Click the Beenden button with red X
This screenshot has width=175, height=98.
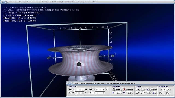[128, 90]
